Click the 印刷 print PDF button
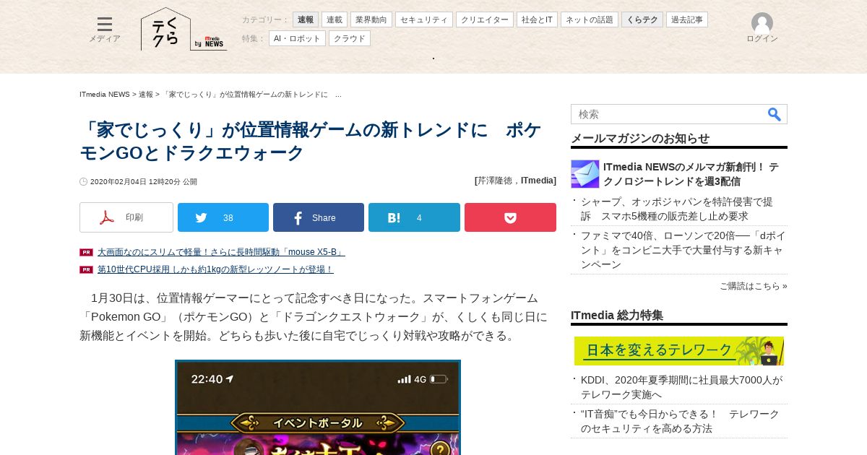The width and height of the screenshot is (867, 455). coord(126,217)
